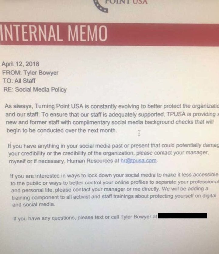Place cursor on the April 12, 2018 date

[20, 64]
